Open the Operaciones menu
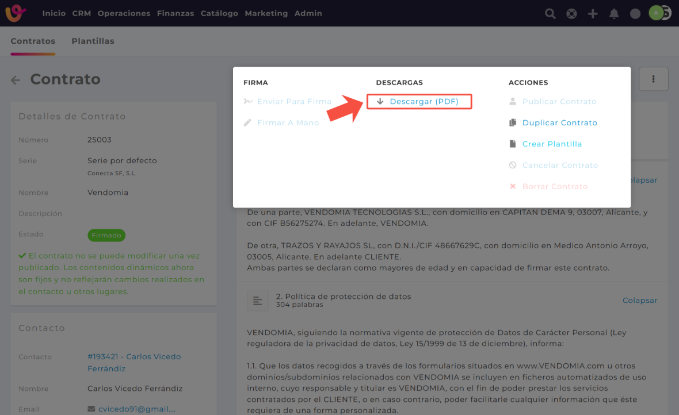The image size is (679, 415). pos(124,13)
